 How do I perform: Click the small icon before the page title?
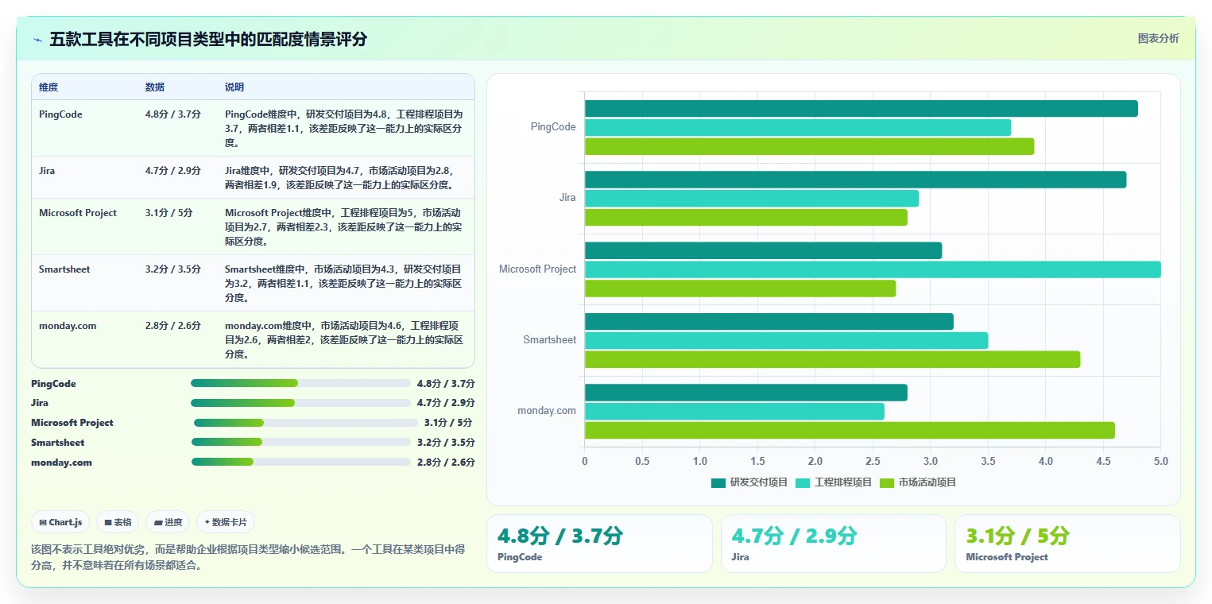[x=37, y=40]
